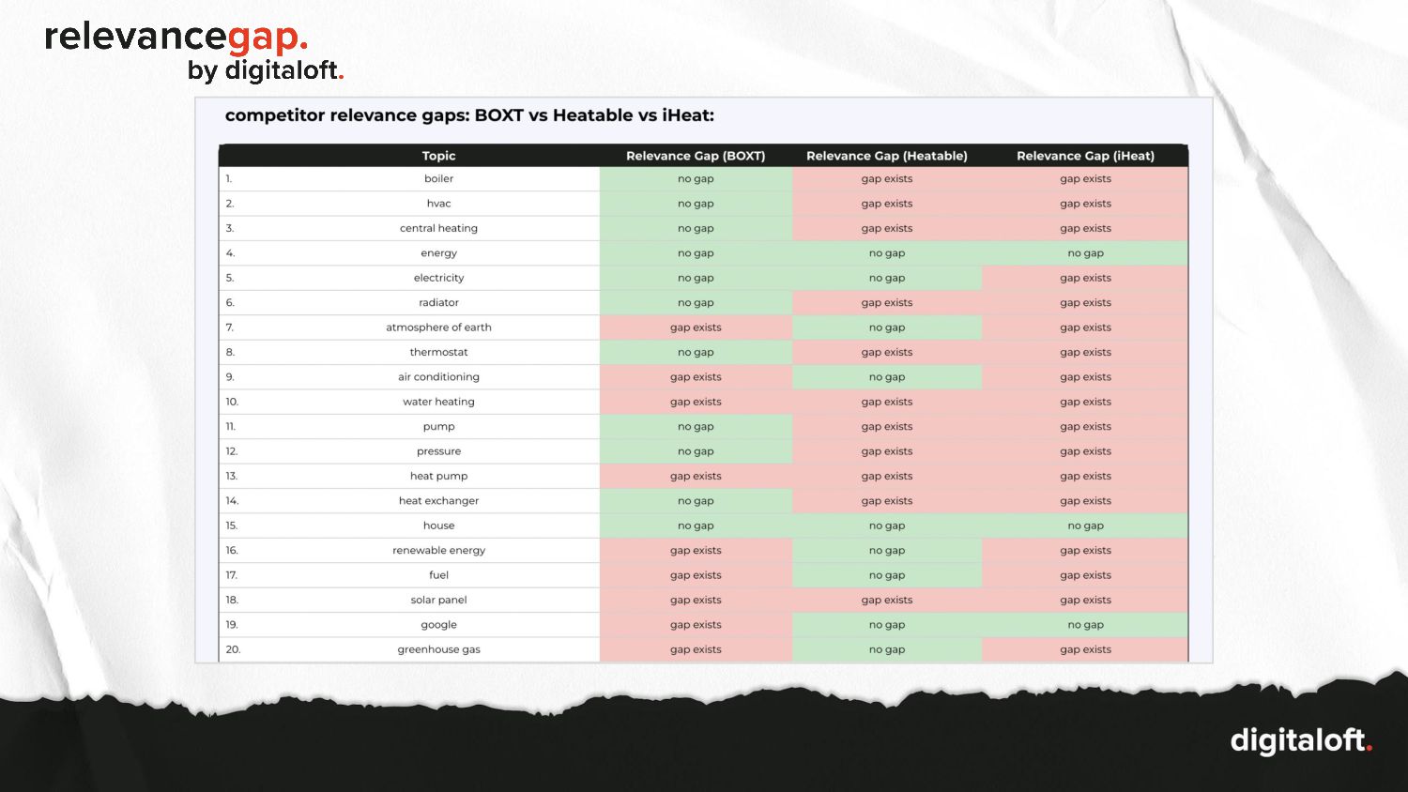This screenshot has height=792, width=1408.
Task: Select the 'electricity' topic cell
Action: (438, 278)
